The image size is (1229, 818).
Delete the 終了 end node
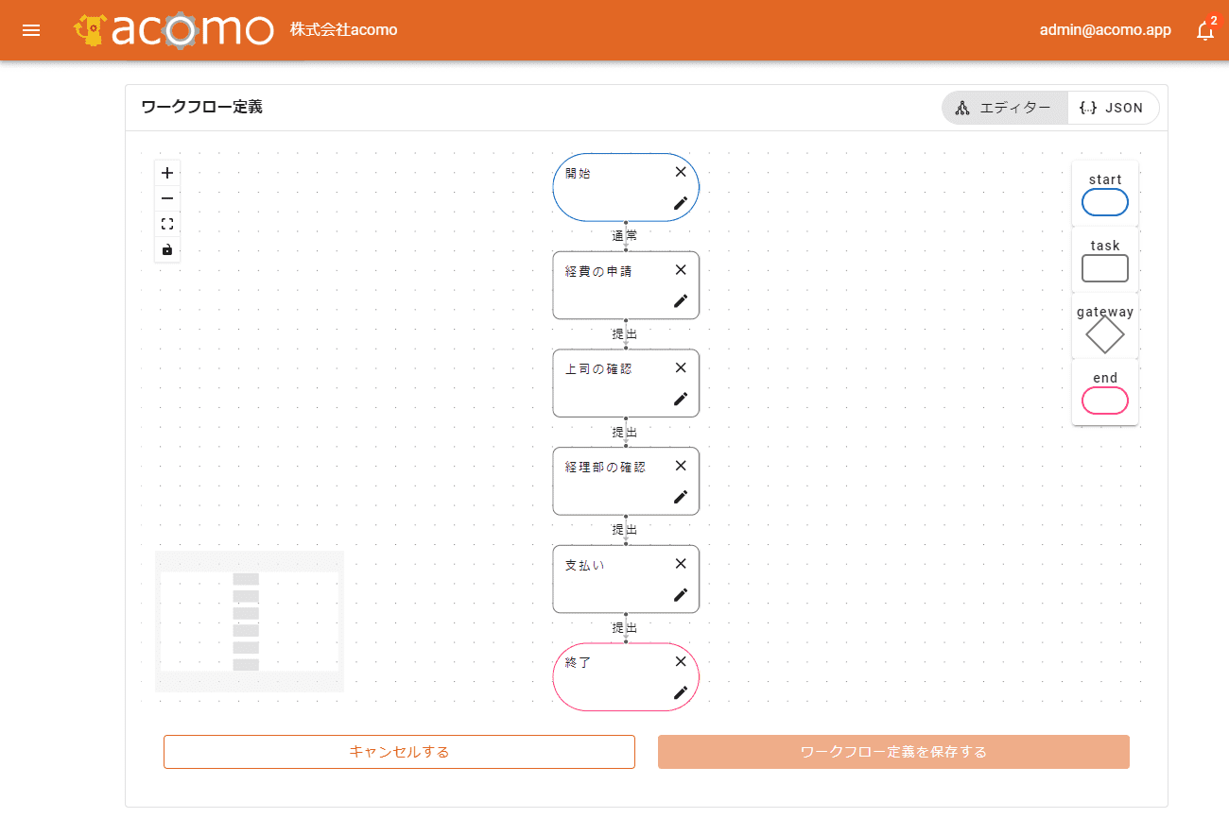coord(680,661)
